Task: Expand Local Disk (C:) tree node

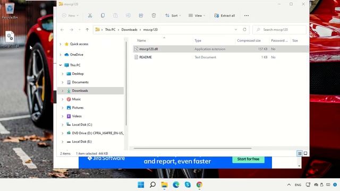Action: click(x=63, y=125)
